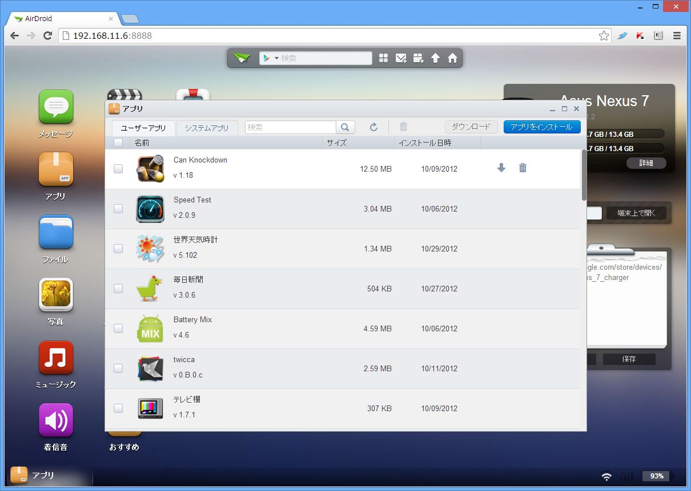Click the app list vertical scrollbar

coord(584,175)
